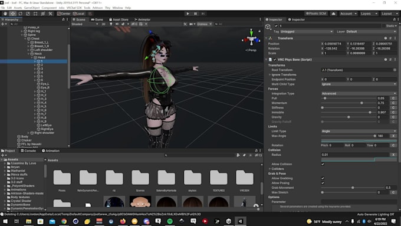Click the Plastic SCM button
The height and width of the screenshot is (226, 401).
pyautogui.click(x=316, y=14)
